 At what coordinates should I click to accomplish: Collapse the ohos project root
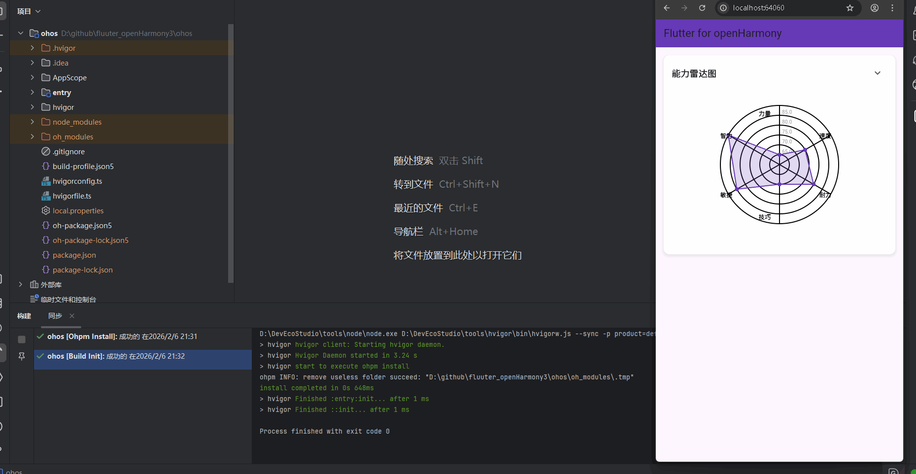click(21, 33)
